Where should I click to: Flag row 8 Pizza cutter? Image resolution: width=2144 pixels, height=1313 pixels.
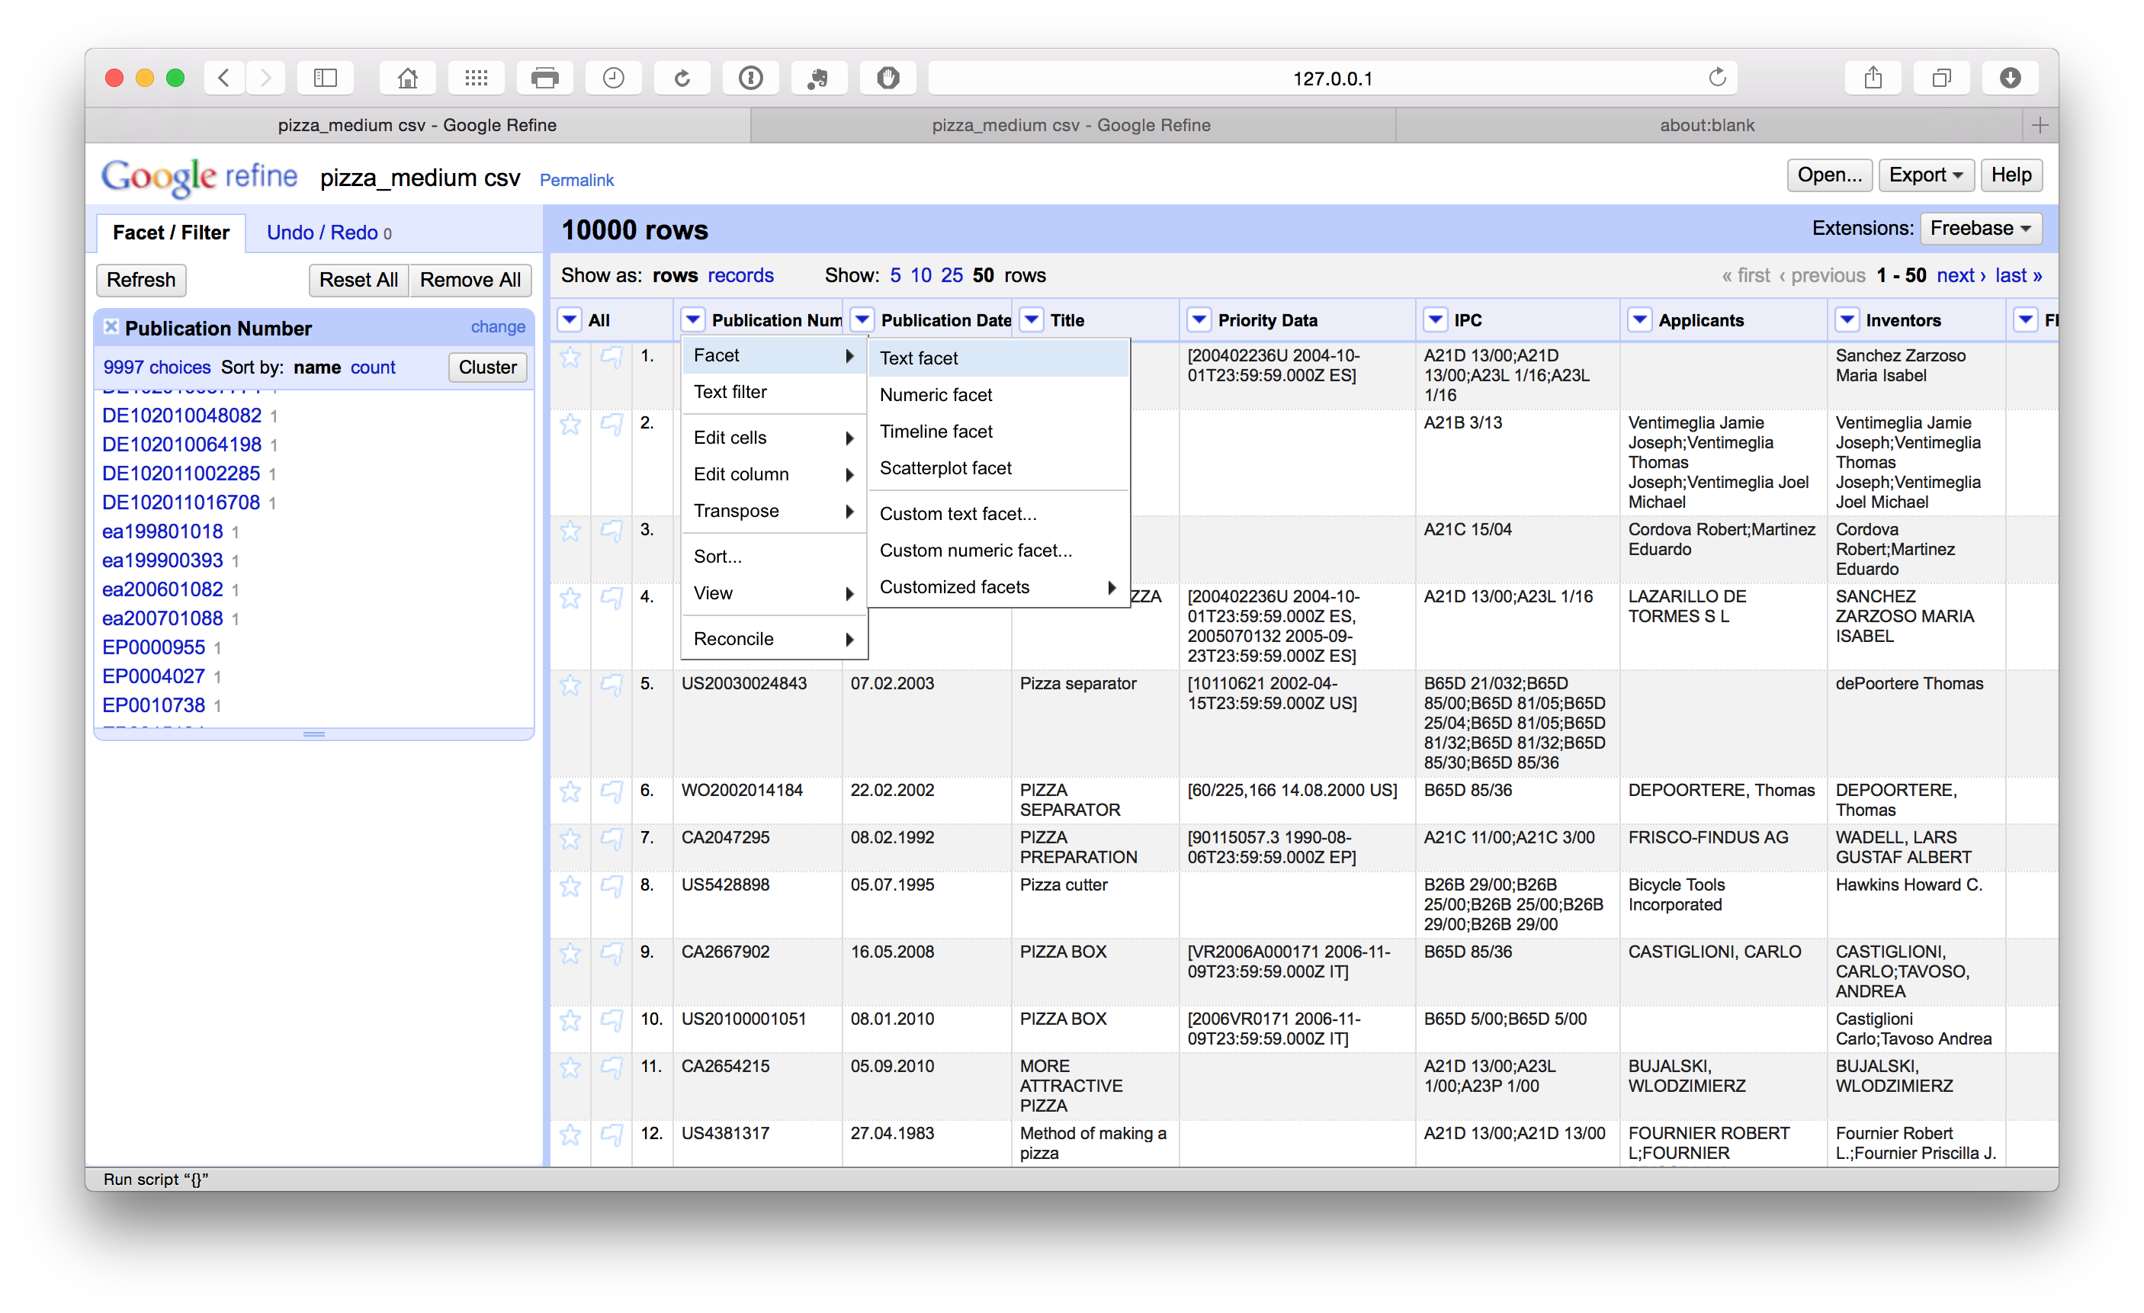click(611, 886)
